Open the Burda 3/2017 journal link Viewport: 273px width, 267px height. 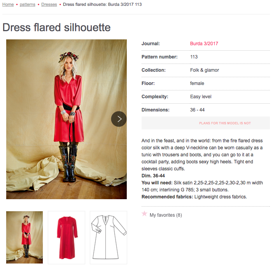(x=204, y=44)
